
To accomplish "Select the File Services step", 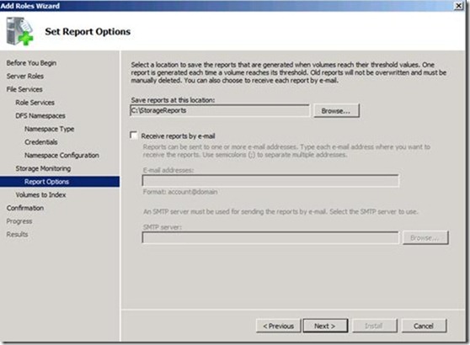I will coord(24,89).
